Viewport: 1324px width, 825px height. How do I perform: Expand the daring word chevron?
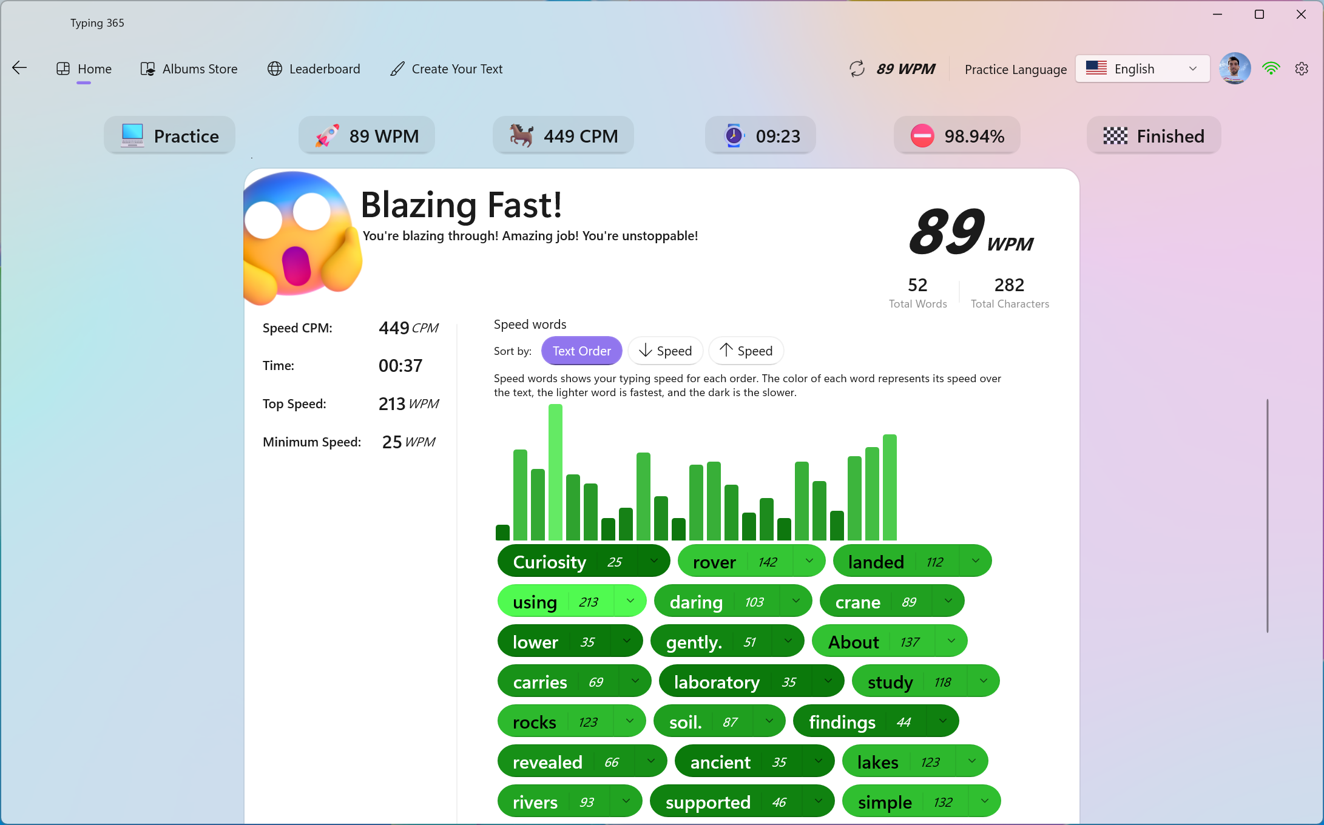[x=795, y=601]
